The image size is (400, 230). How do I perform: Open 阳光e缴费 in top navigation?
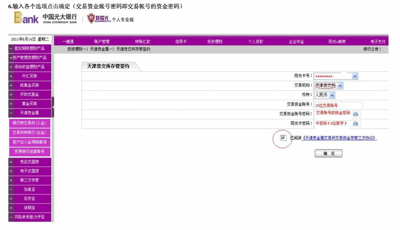coord(337,41)
